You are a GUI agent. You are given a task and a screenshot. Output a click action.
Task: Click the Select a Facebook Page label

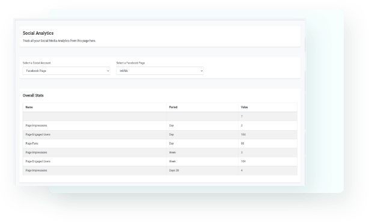coord(130,63)
